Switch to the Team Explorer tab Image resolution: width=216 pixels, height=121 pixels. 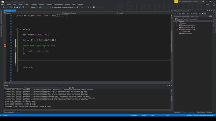[201, 112]
